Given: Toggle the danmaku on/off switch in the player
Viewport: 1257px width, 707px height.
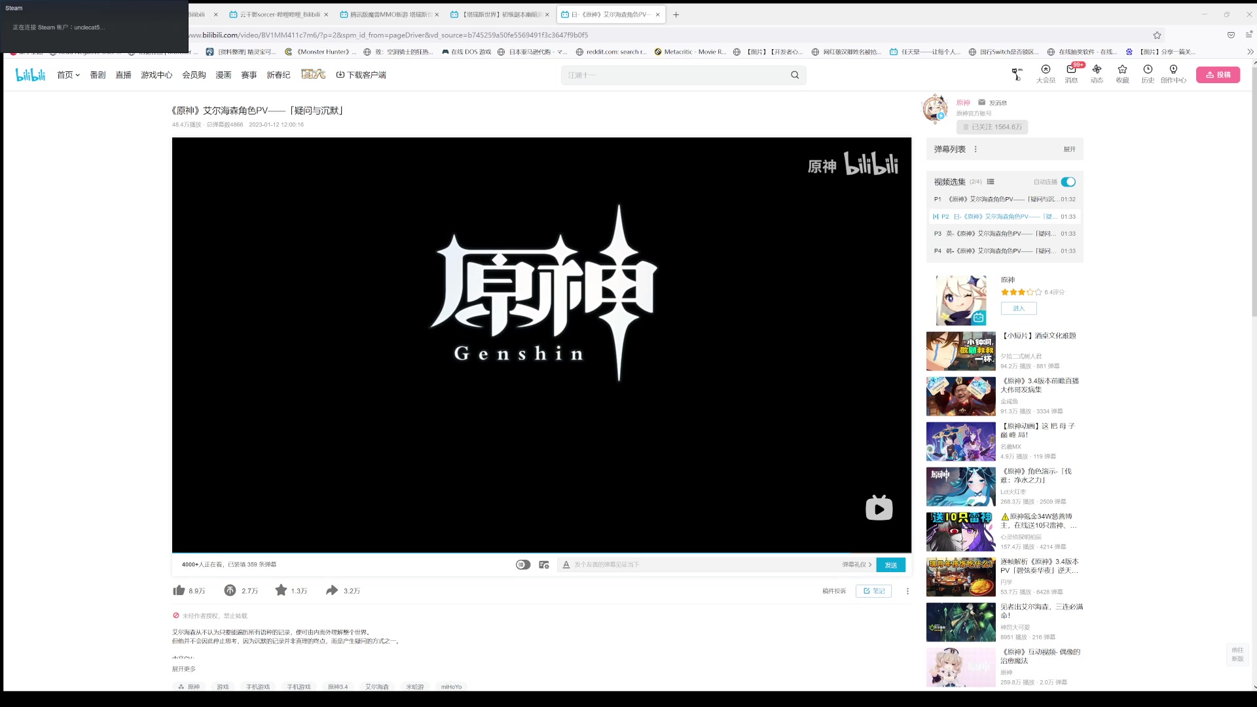Looking at the screenshot, I should [522, 564].
